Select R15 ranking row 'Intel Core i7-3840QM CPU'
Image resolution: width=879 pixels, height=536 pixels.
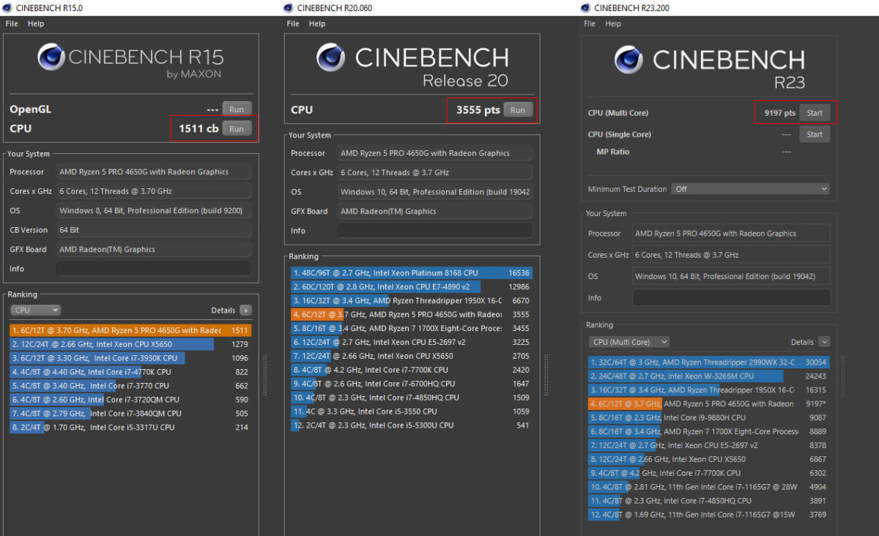coord(130,414)
